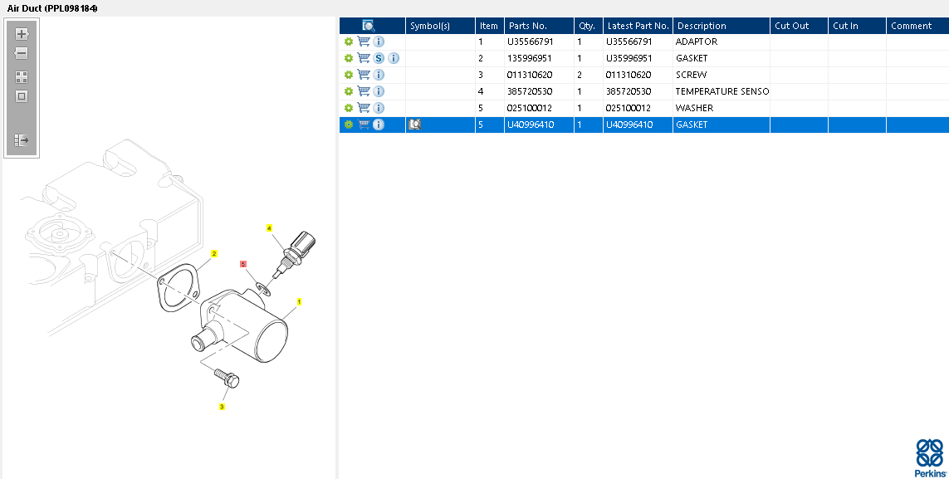Click the S supersession icon in the GASKET 135996951 row
The height and width of the screenshot is (479, 949).
(x=379, y=58)
